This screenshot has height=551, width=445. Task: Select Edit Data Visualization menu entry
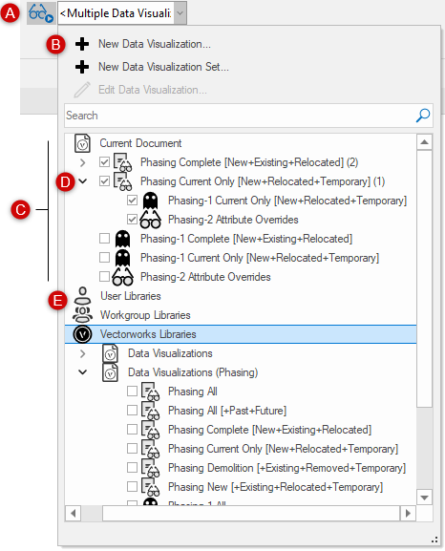click(x=153, y=90)
